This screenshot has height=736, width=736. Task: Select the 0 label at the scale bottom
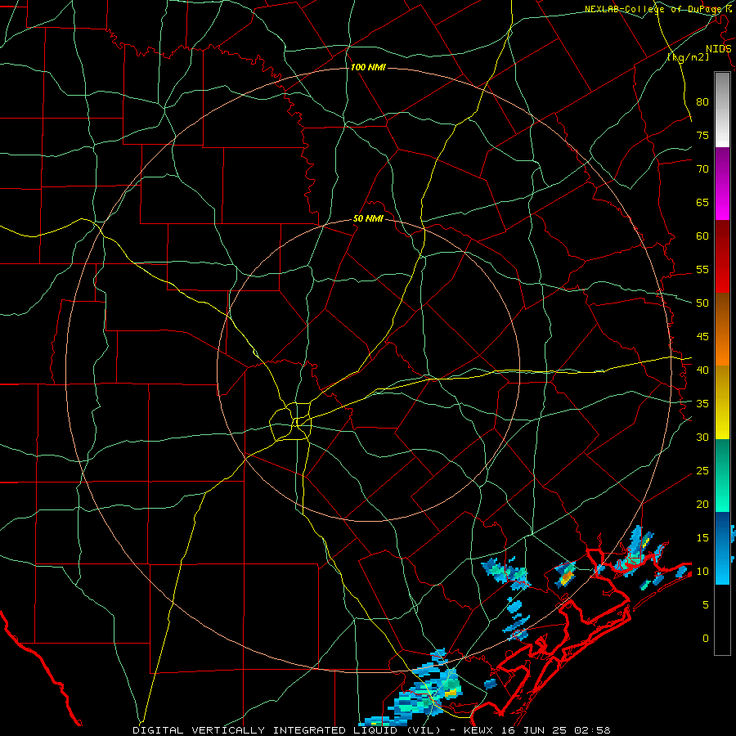click(x=706, y=639)
